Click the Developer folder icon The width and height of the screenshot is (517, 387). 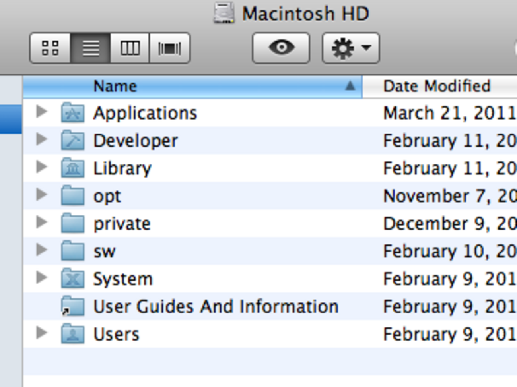point(73,140)
